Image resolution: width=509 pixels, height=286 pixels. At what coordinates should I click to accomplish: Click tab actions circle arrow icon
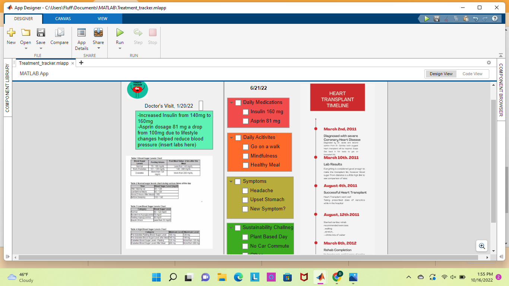[x=489, y=63]
